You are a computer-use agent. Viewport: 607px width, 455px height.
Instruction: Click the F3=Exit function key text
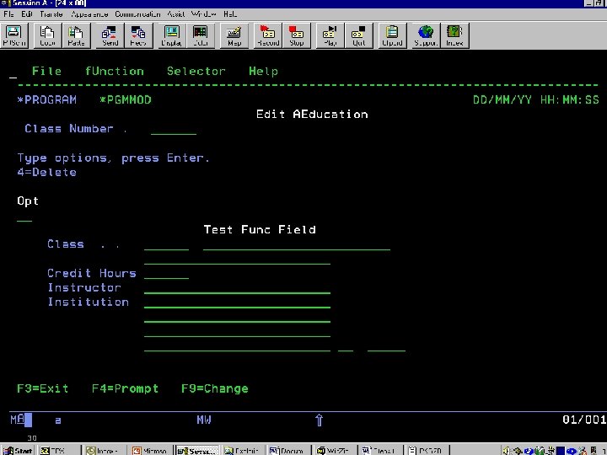pos(43,388)
